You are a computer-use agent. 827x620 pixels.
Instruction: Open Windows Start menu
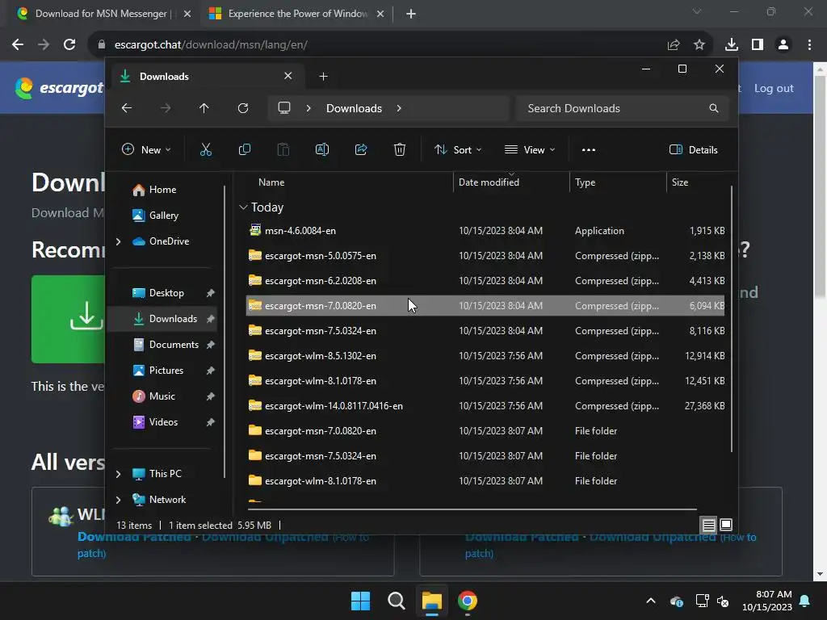point(361,601)
